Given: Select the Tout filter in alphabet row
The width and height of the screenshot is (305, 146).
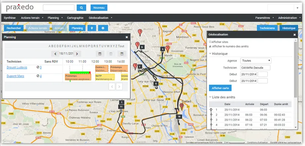Looking at the screenshot, I should point(121,46).
